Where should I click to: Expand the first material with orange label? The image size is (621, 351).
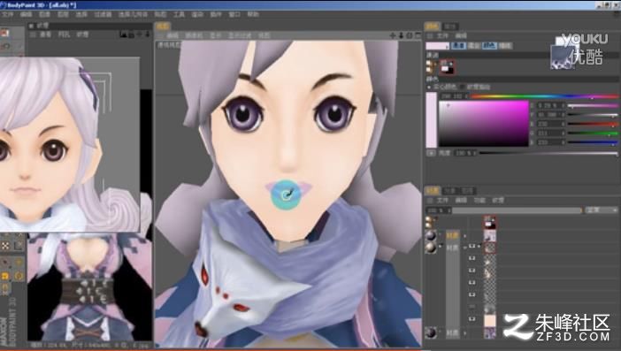pyautogui.click(x=465, y=236)
